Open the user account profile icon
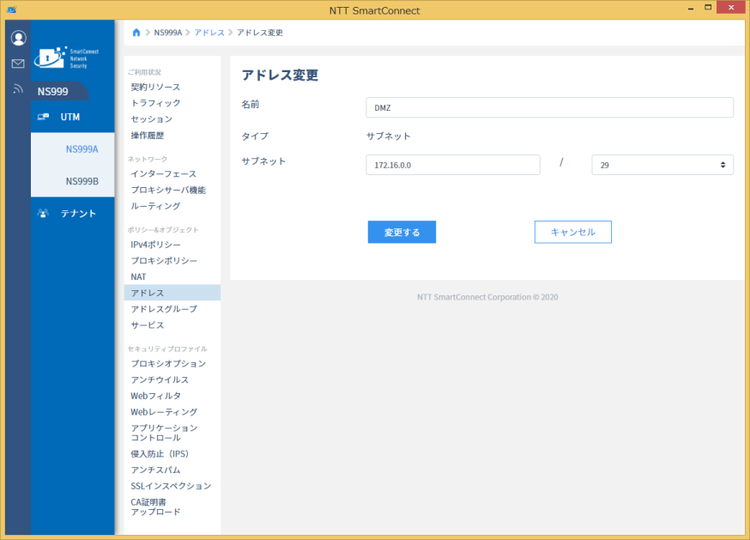750x540 pixels. tap(19, 38)
